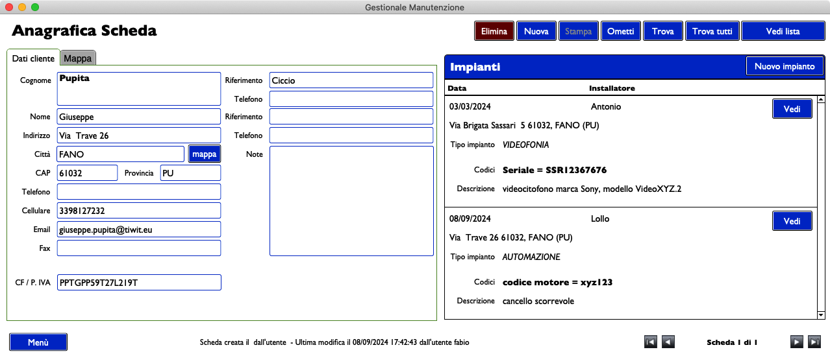The image size is (830, 354).
Task: Add a Nuovo impianto
Action: click(785, 66)
